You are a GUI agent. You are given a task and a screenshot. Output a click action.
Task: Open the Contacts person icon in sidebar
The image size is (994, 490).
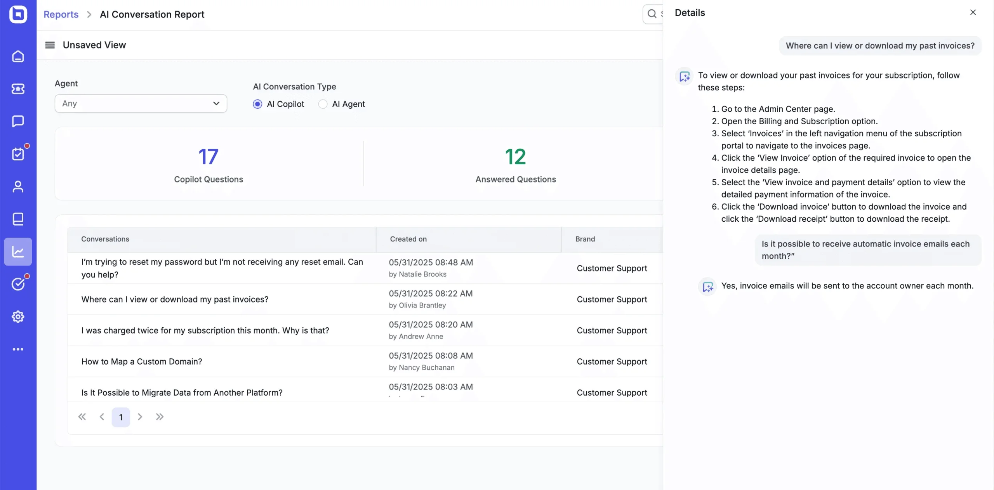pos(18,187)
